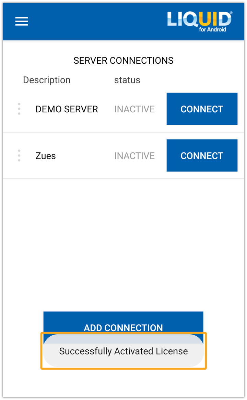Click INACTIVE status of Zues
This screenshot has width=247, height=400.
(x=134, y=156)
